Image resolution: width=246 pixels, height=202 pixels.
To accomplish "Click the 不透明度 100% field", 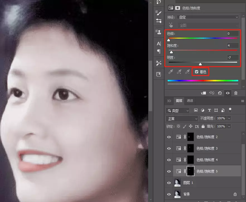I will (221, 118).
